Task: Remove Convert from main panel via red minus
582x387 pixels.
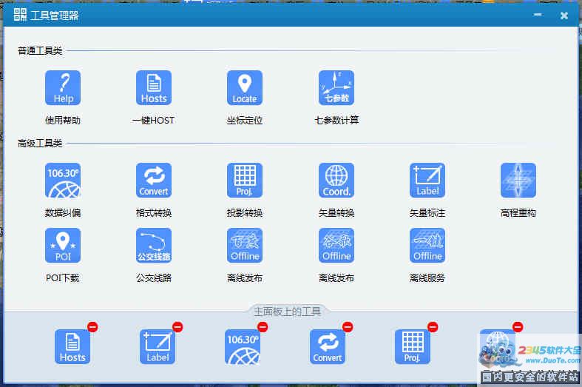Action: coord(348,327)
